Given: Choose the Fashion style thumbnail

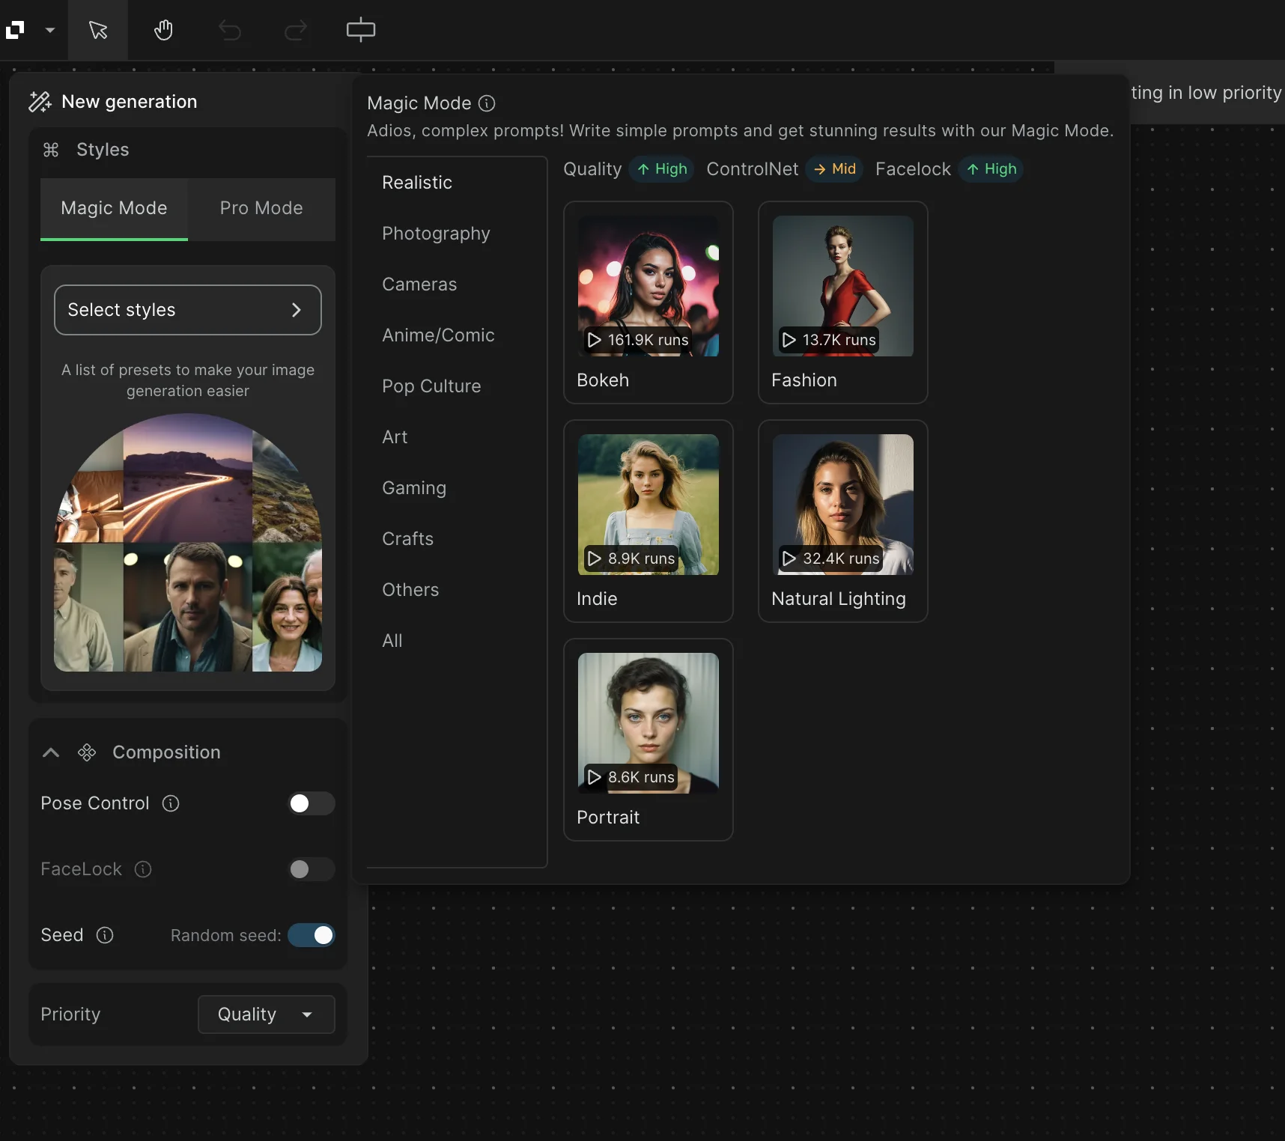Looking at the screenshot, I should tap(843, 286).
